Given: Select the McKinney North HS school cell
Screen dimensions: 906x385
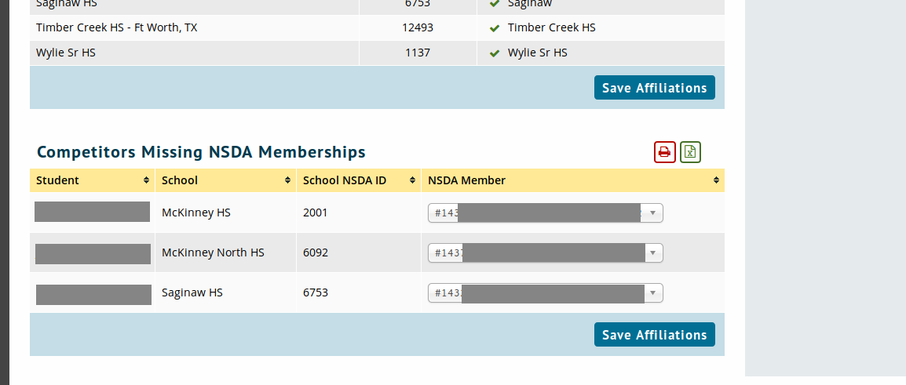Looking at the screenshot, I should 213,252.
